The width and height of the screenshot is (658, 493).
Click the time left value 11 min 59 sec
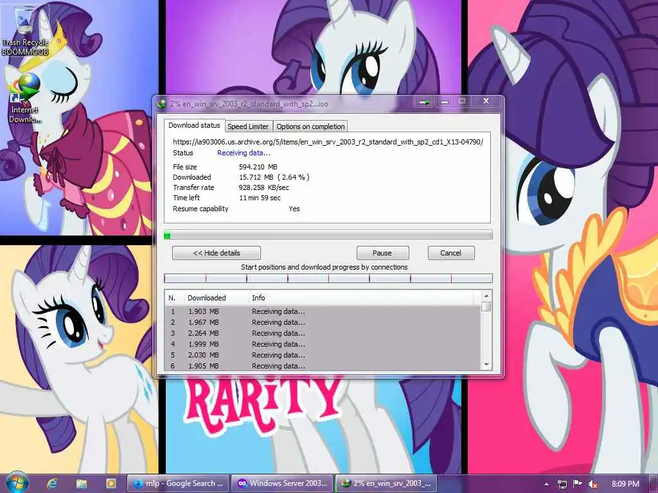pos(260,198)
